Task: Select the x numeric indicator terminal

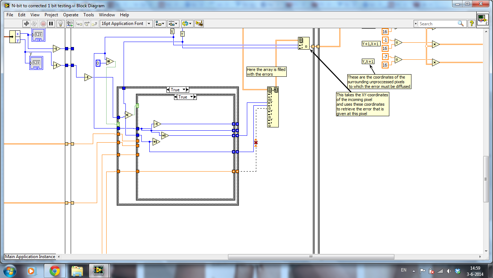Action: point(38,35)
